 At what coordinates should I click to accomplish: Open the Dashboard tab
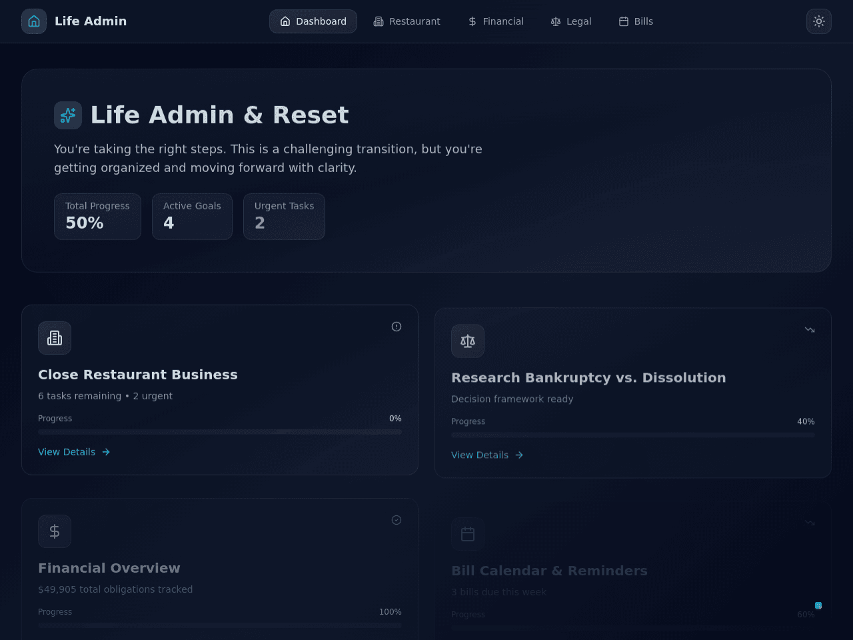pos(313,21)
